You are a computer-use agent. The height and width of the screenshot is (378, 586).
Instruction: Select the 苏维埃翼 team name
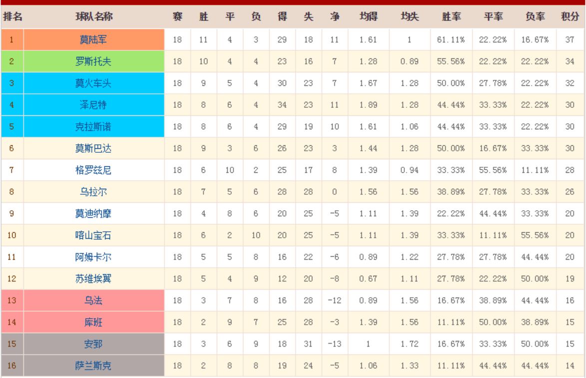tap(93, 279)
